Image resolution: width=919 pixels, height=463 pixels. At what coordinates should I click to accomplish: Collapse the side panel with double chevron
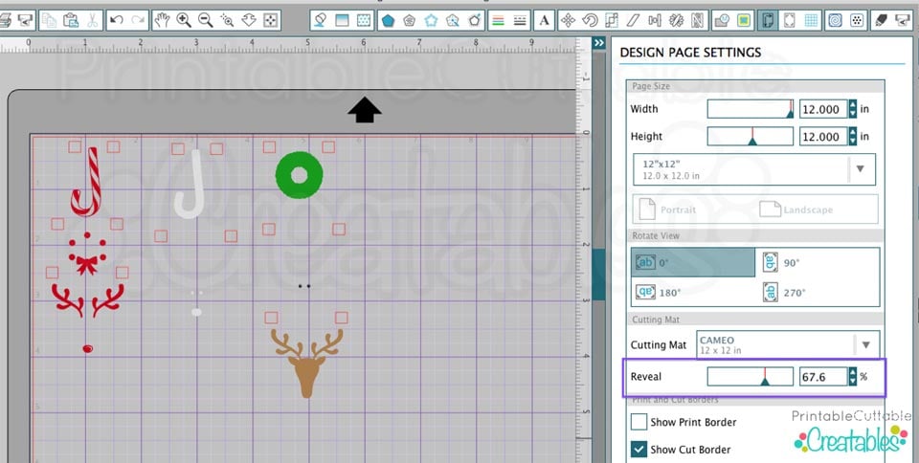(598, 43)
